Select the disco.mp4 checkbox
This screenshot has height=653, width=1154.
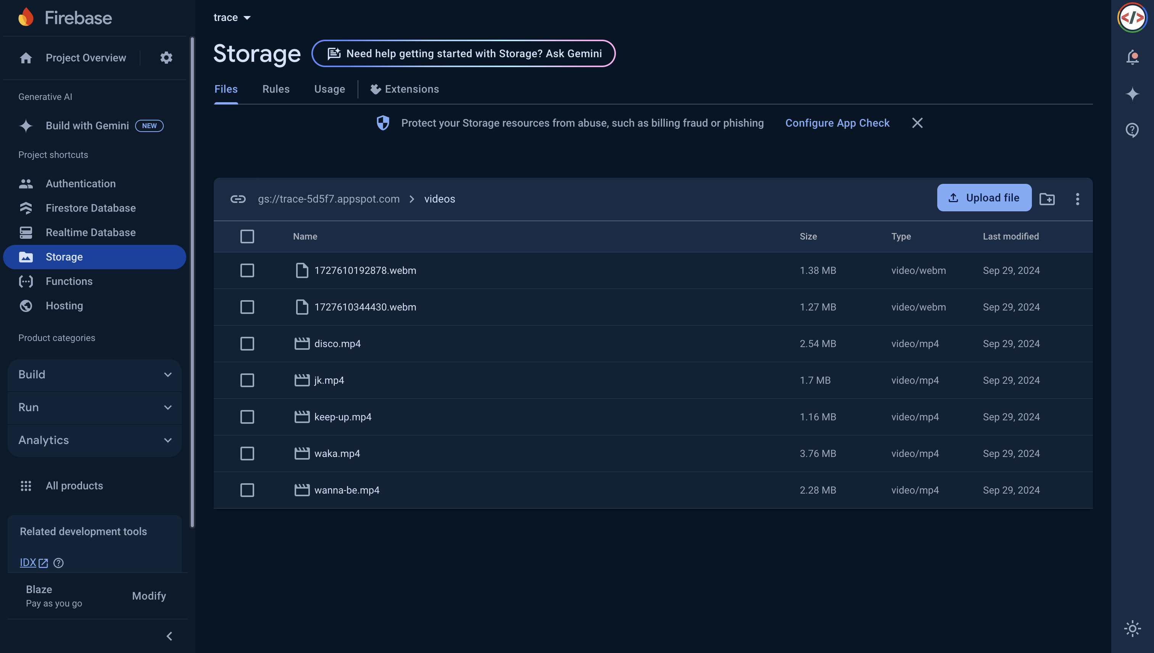click(x=247, y=344)
